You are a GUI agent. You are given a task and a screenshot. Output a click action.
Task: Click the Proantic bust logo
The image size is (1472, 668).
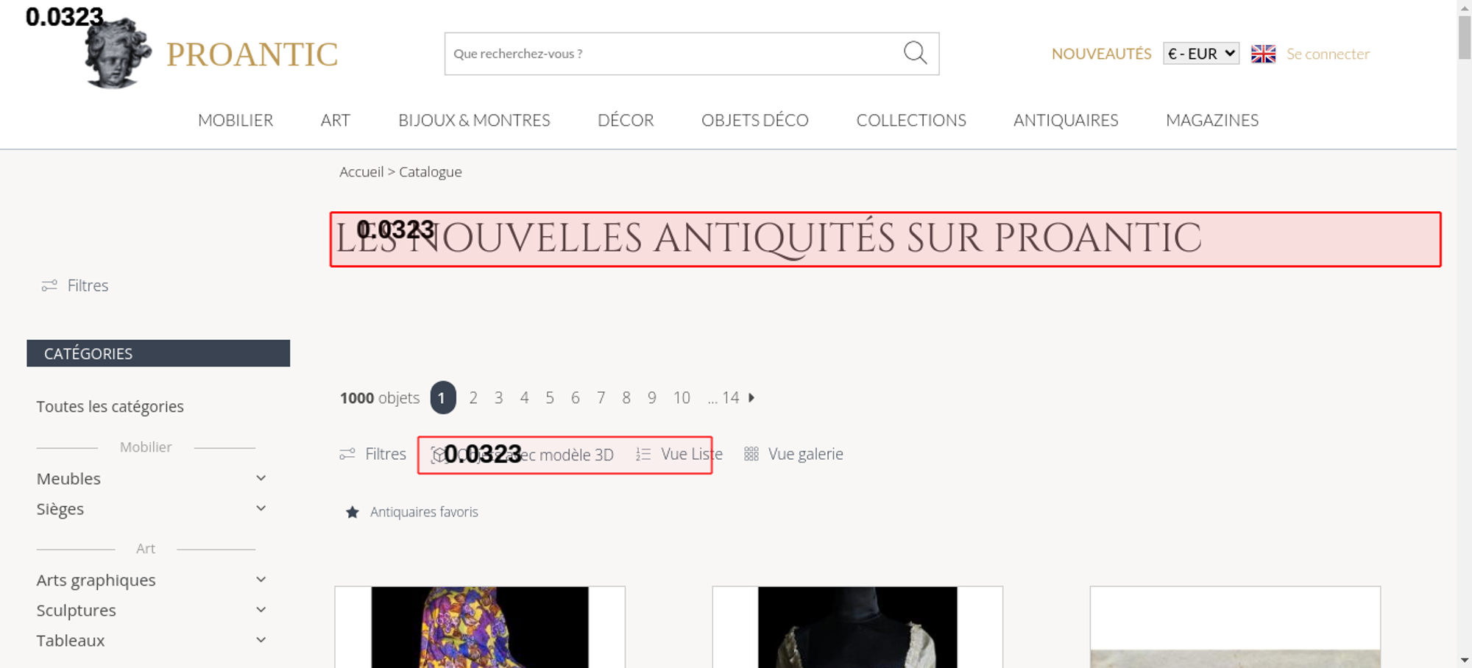(118, 54)
